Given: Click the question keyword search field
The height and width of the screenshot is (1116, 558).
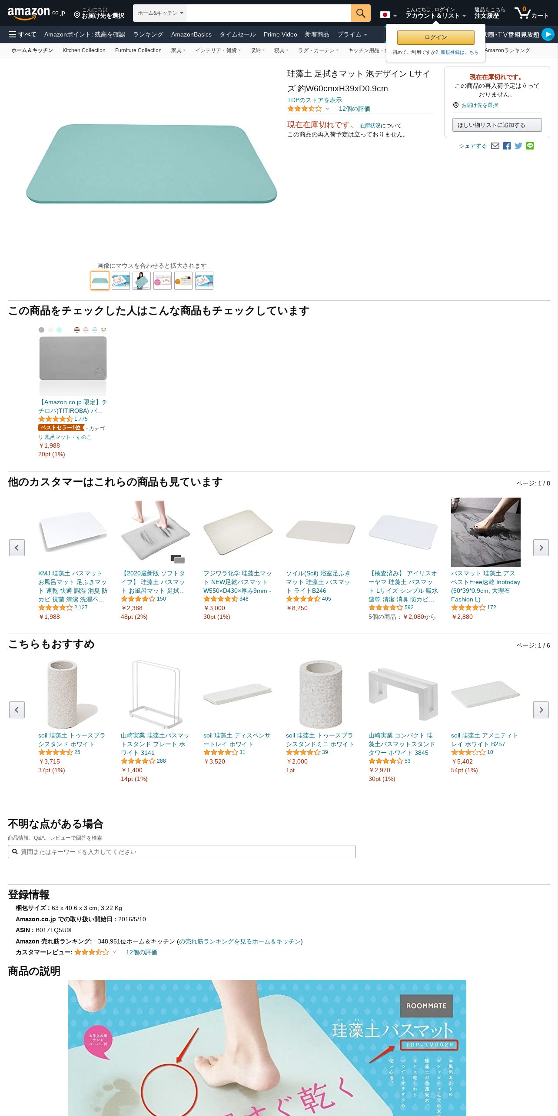Looking at the screenshot, I should (182, 852).
